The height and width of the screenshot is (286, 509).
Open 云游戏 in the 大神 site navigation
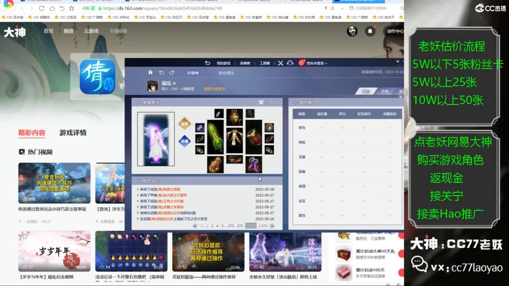[x=91, y=31]
